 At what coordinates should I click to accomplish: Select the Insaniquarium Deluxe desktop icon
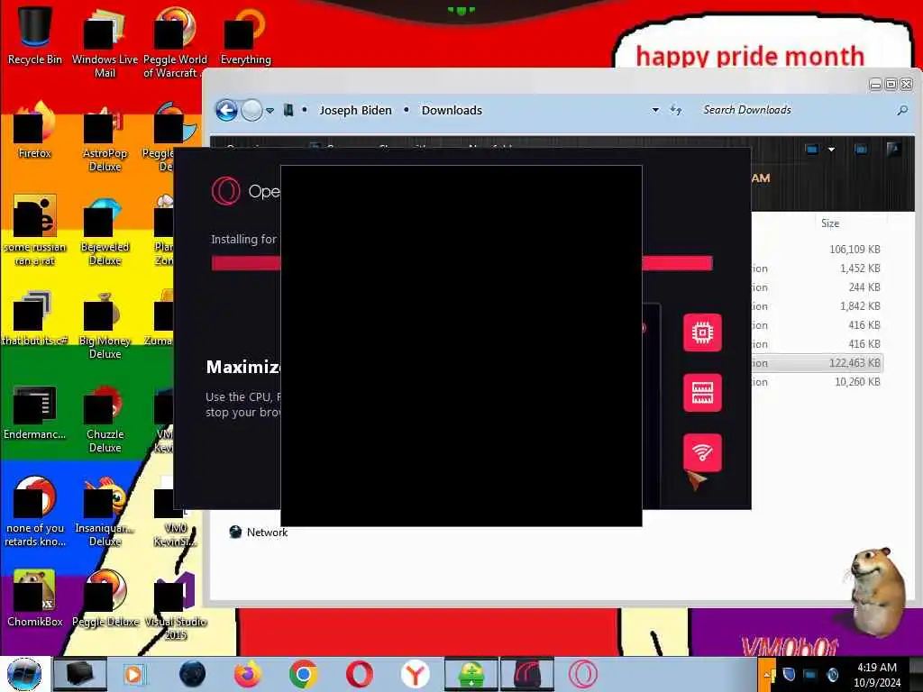(105, 512)
